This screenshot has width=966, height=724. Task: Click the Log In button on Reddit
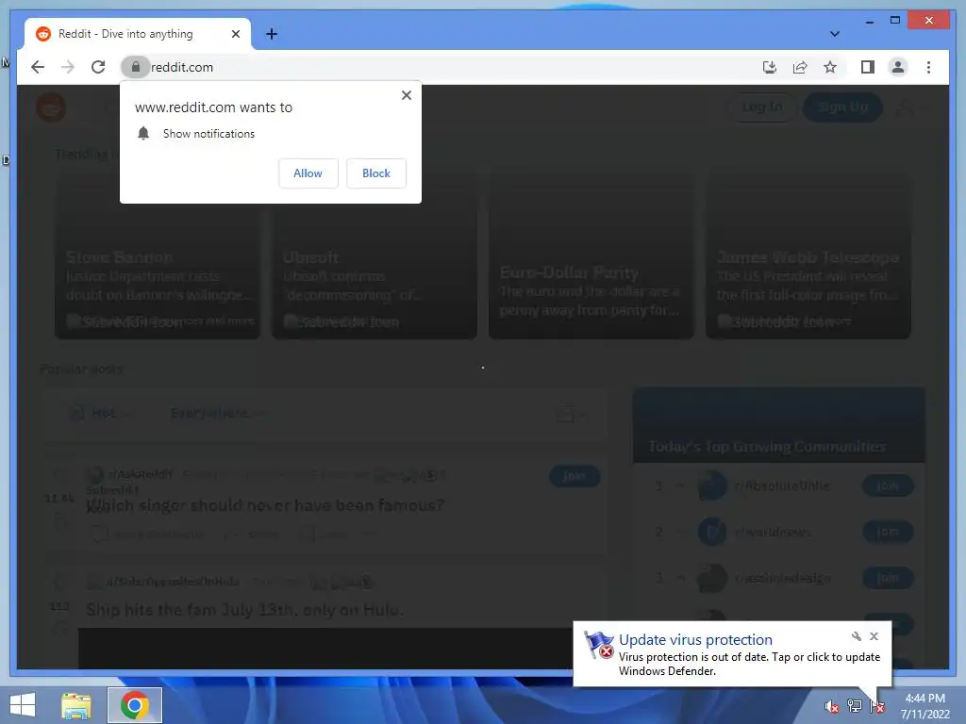pos(762,107)
